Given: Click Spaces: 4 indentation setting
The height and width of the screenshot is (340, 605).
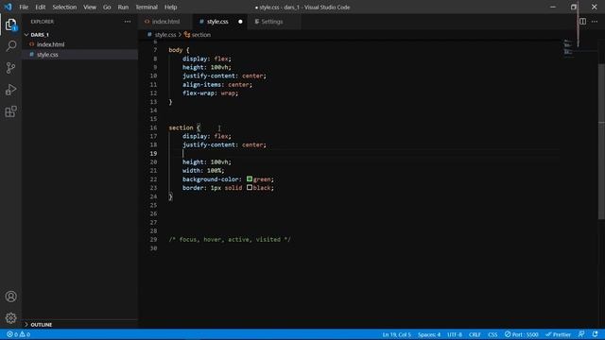Looking at the screenshot, I should click(x=429, y=334).
